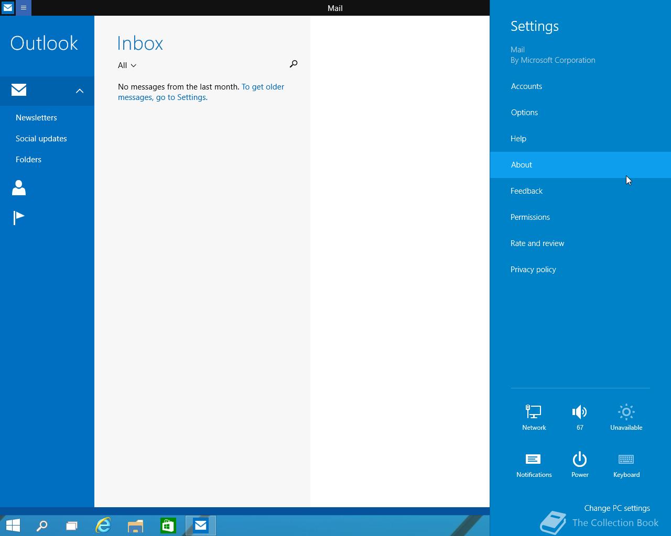The image size is (671, 536).
Task: Open the title bar hamburger menu
Action: pos(24,8)
